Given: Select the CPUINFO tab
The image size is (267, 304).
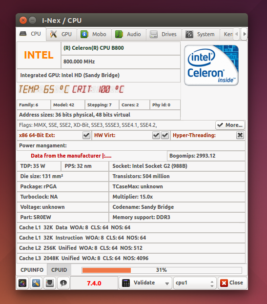Looking at the screenshot, I should pyautogui.click(x=32, y=270).
